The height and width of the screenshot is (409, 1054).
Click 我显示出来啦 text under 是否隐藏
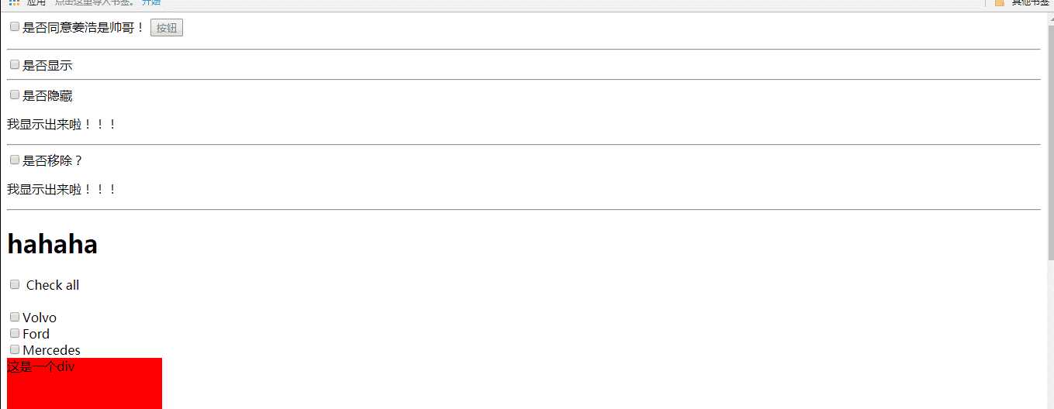[61, 124]
